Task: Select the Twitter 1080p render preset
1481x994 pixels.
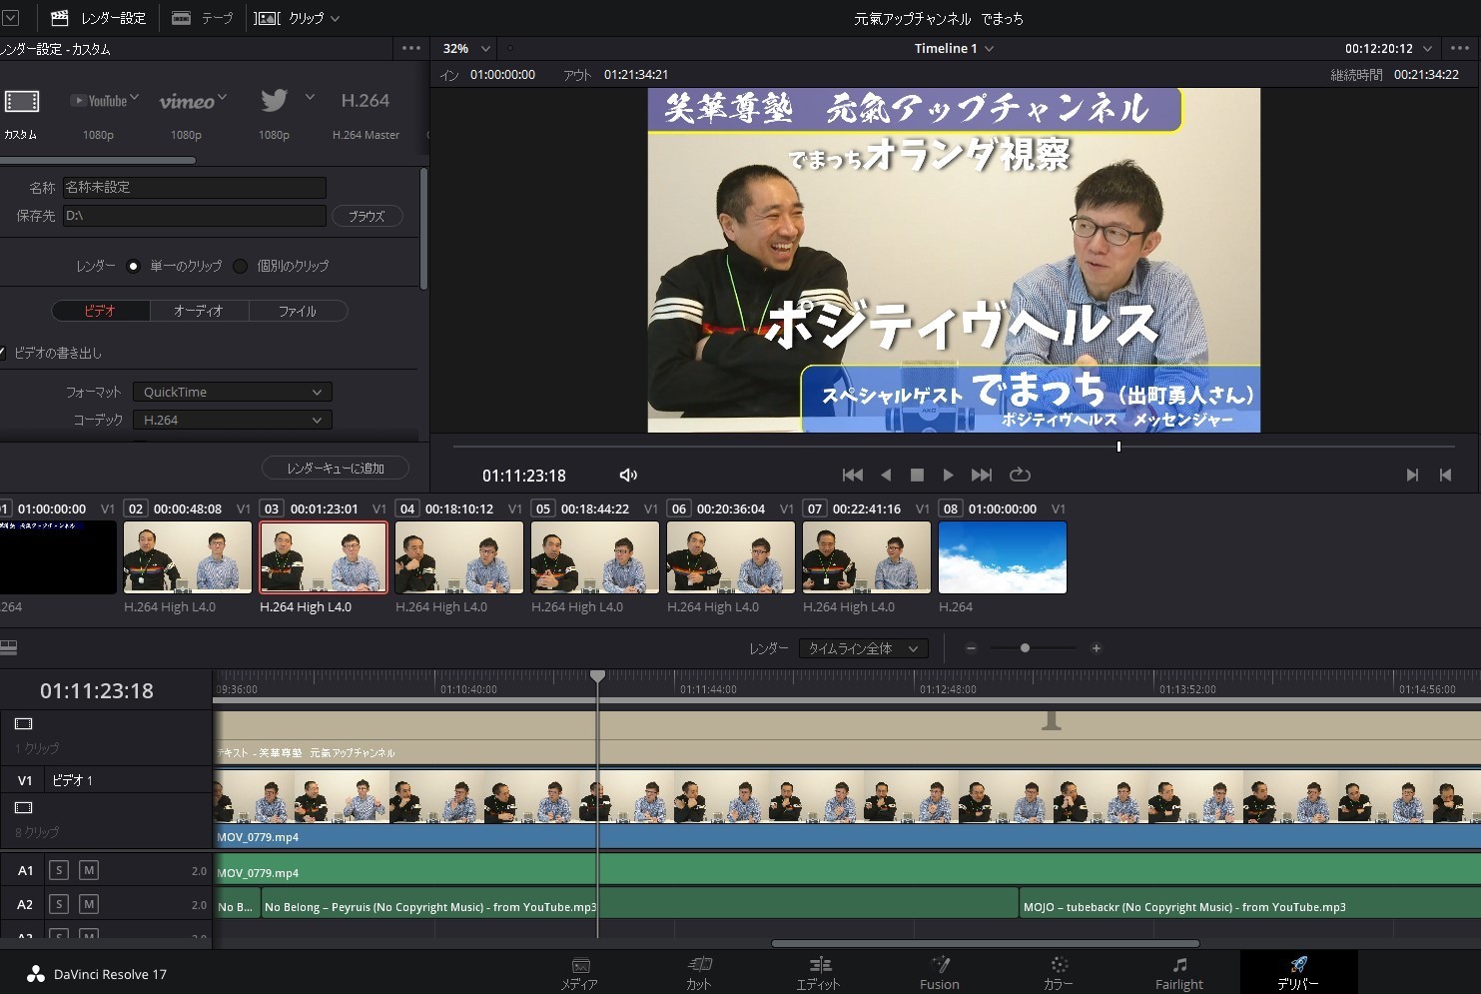Action: [274, 101]
